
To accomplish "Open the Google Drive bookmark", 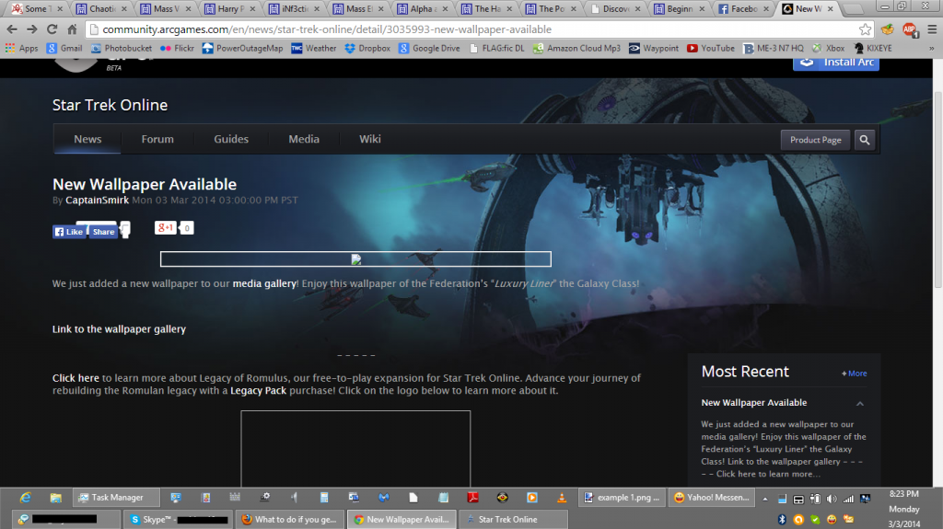I will point(429,48).
